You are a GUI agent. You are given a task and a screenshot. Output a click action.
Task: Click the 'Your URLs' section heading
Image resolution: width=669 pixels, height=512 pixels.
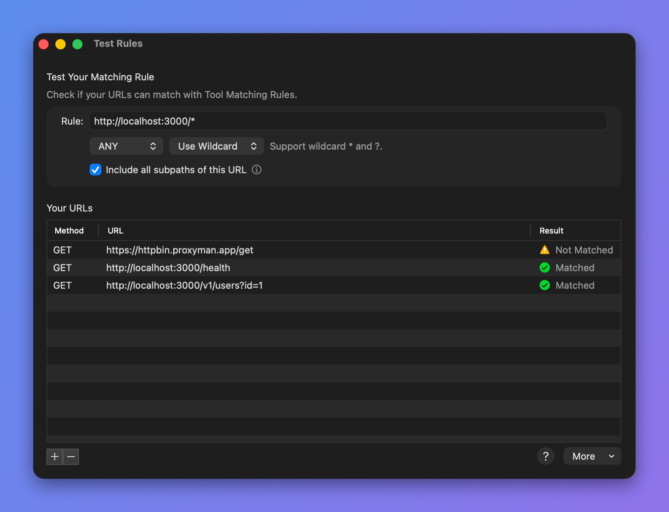pyautogui.click(x=70, y=208)
